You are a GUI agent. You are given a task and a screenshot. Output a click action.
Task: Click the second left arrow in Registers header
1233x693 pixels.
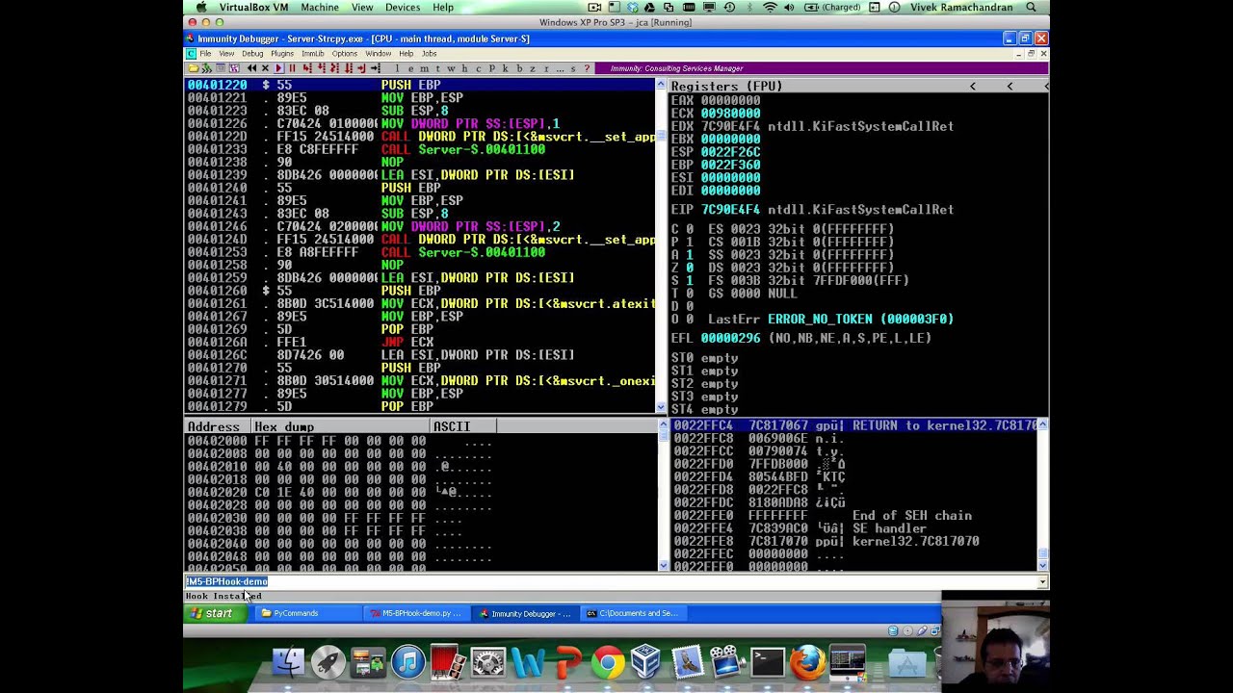click(x=1010, y=87)
